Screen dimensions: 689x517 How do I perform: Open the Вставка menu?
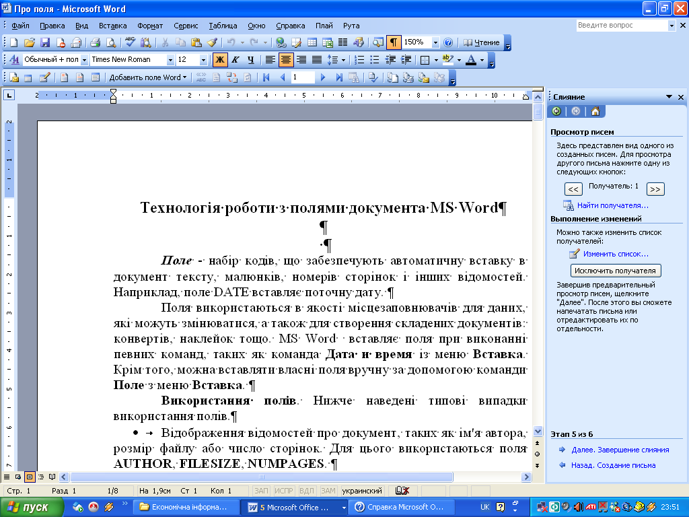[x=113, y=26]
